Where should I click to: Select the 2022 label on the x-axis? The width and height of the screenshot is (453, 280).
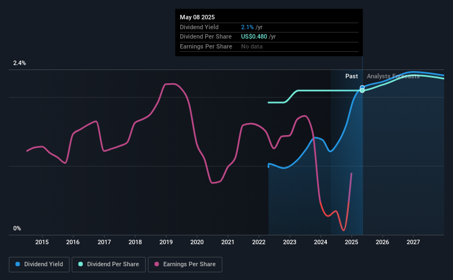pos(259,242)
